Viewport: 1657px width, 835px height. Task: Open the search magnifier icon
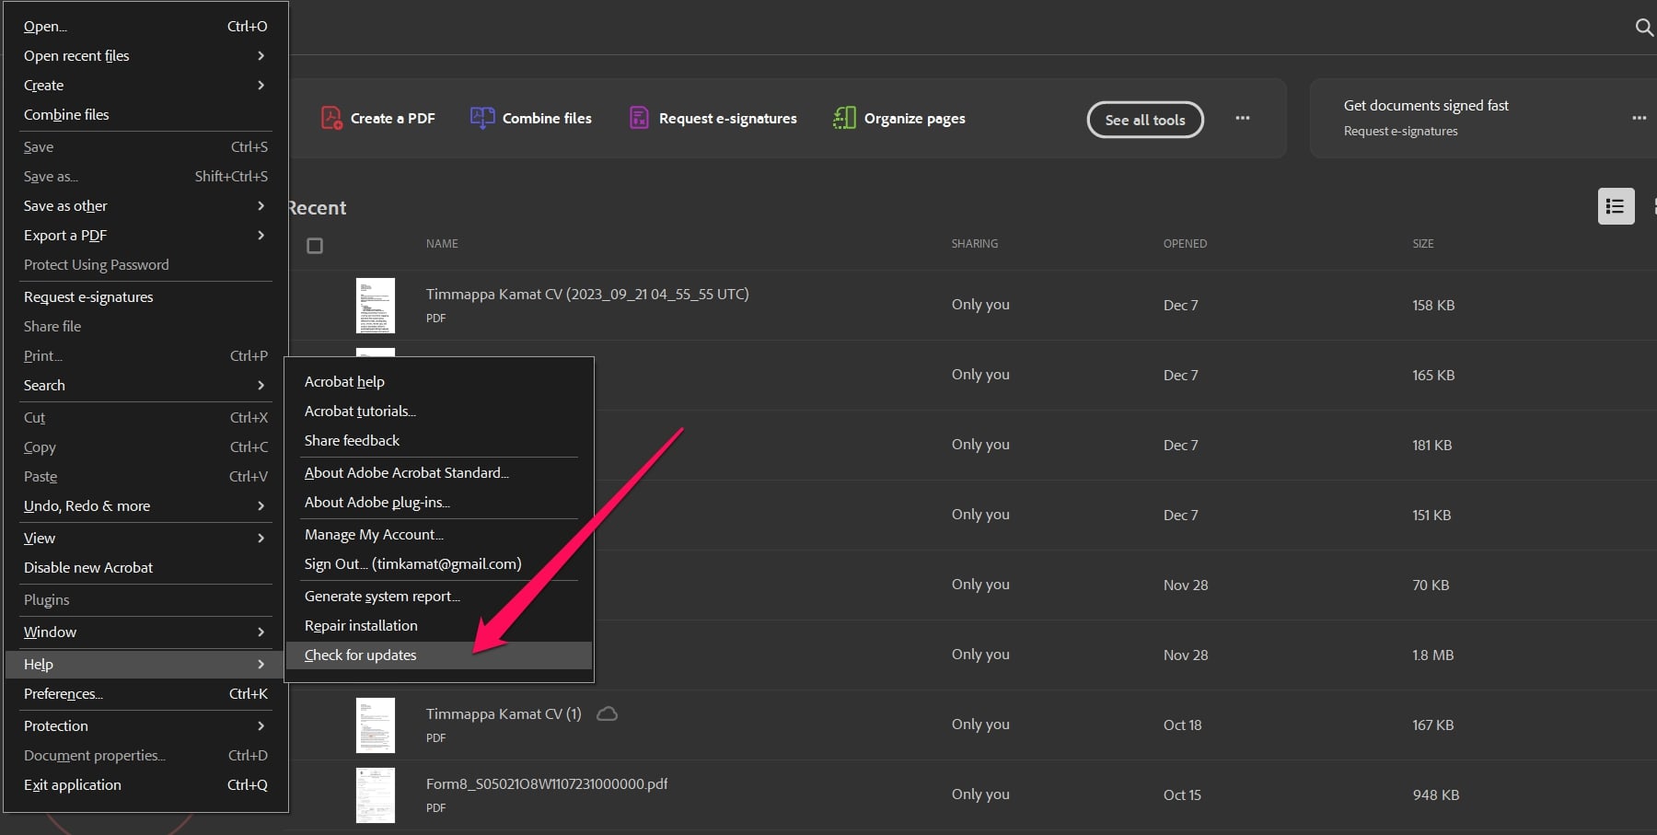click(1644, 28)
